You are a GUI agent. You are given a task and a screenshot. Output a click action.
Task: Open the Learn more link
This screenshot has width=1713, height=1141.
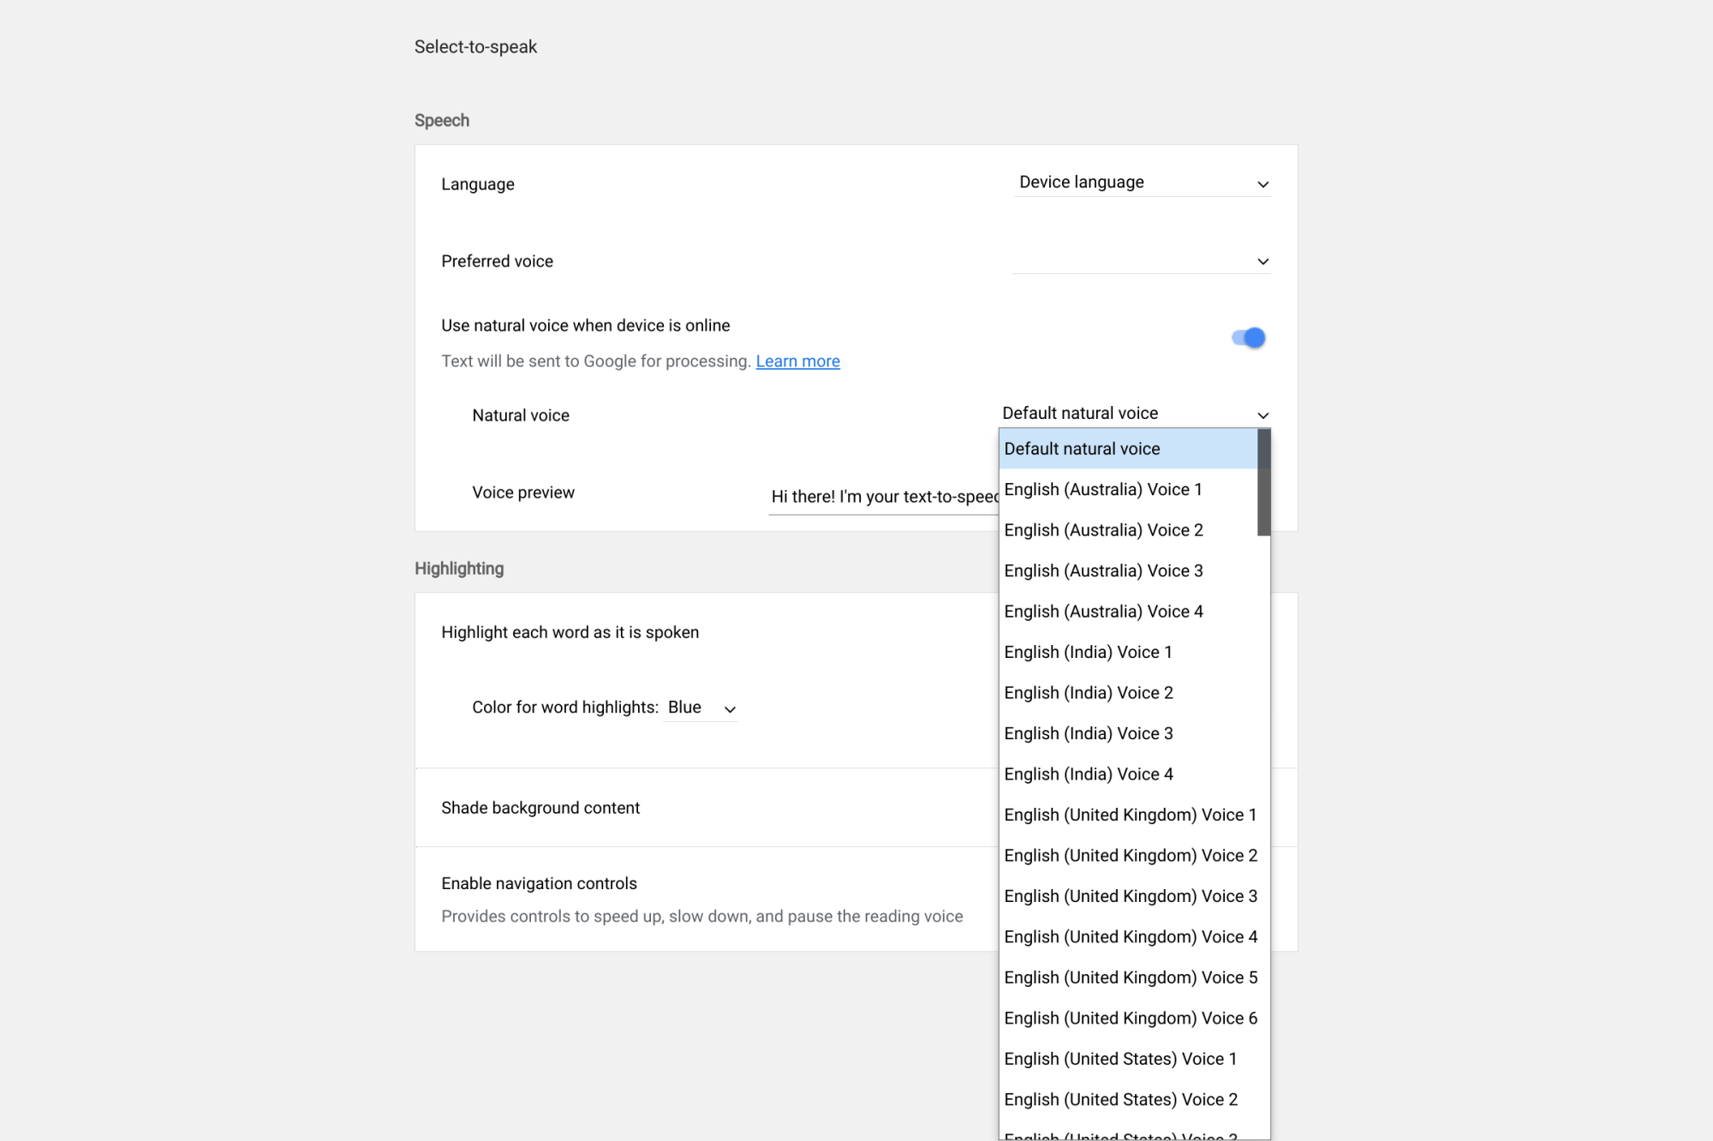coord(797,361)
